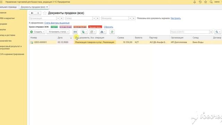
Task: Click the global search magnifier icon
Action: pyautogui.click(x=211, y=2)
